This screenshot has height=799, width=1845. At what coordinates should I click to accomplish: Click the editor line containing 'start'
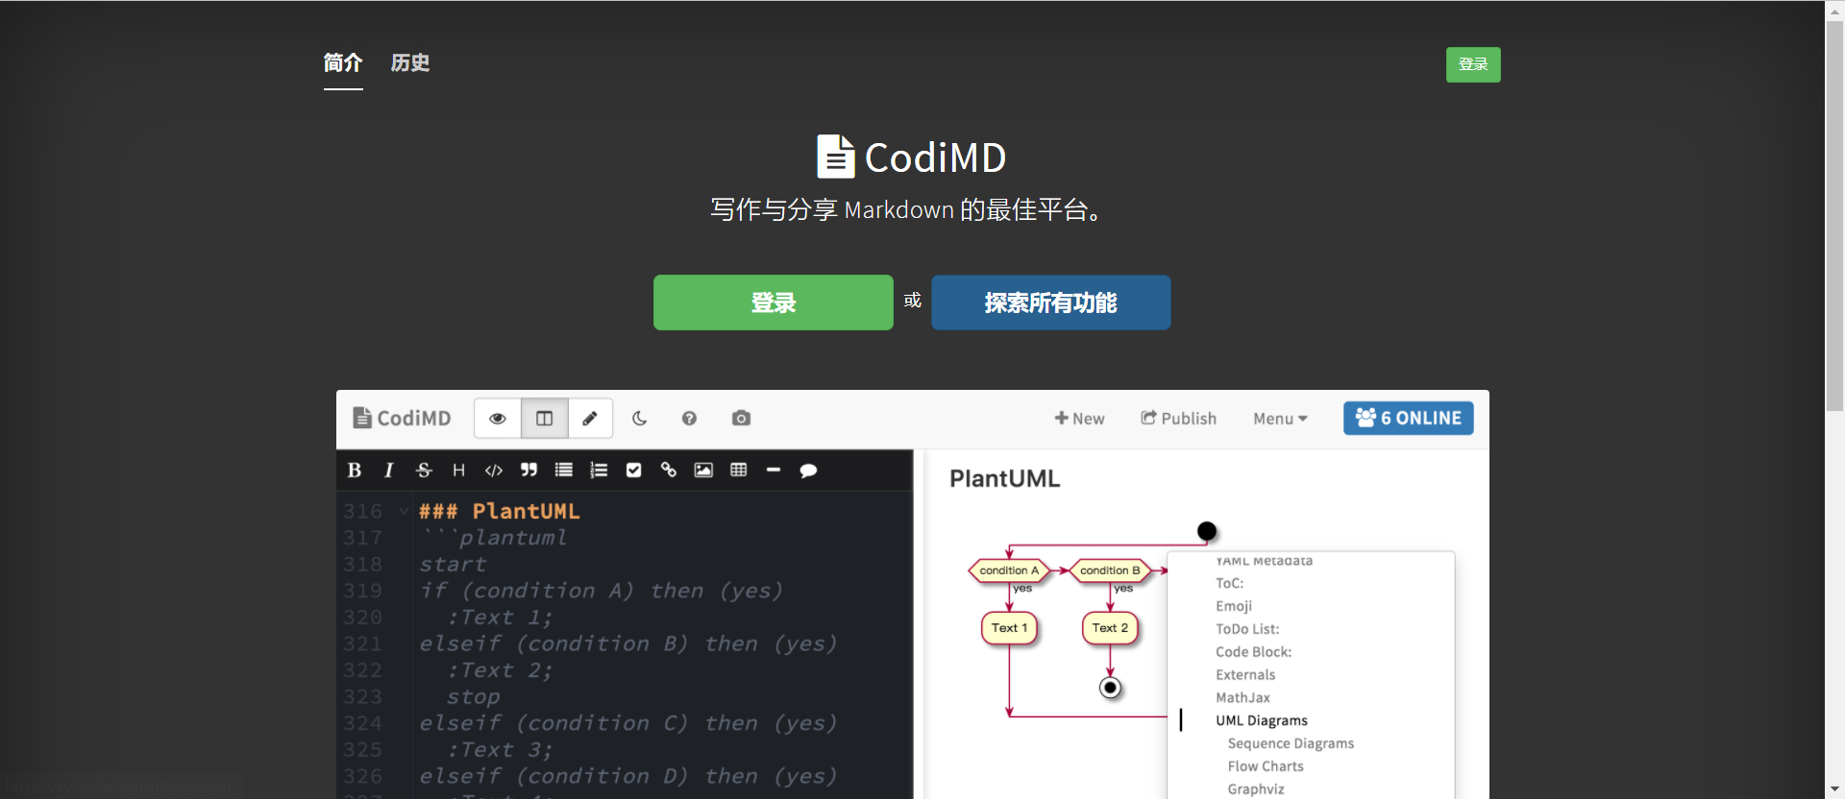click(x=453, y=565)
